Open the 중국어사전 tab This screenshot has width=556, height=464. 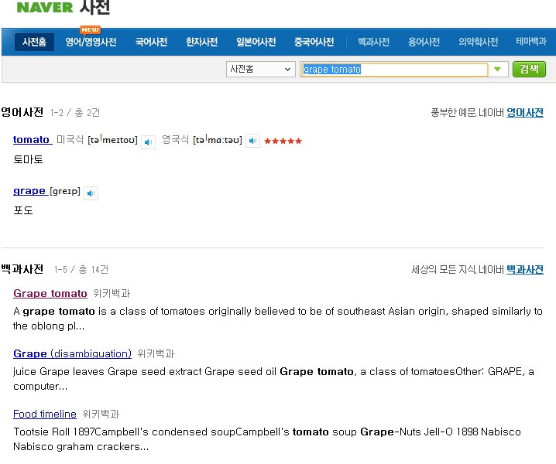(314, 42)
